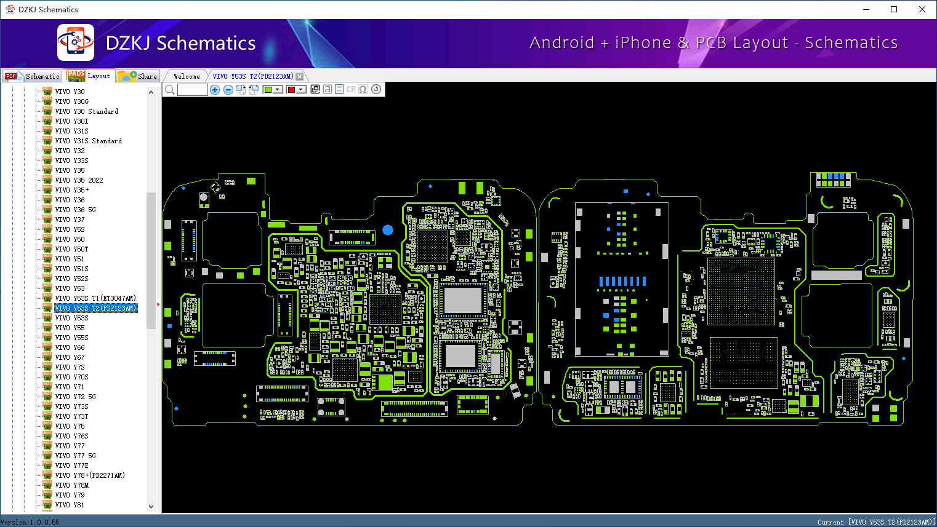Select VIVO Y35+ entry
This screenshot has height=527, width=937.
[x=72, y=190]
